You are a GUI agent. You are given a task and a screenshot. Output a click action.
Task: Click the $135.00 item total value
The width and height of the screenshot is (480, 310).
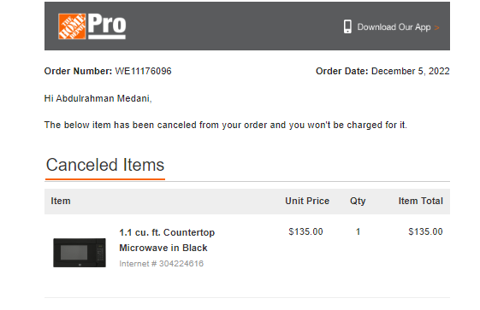tap(425, 231)
